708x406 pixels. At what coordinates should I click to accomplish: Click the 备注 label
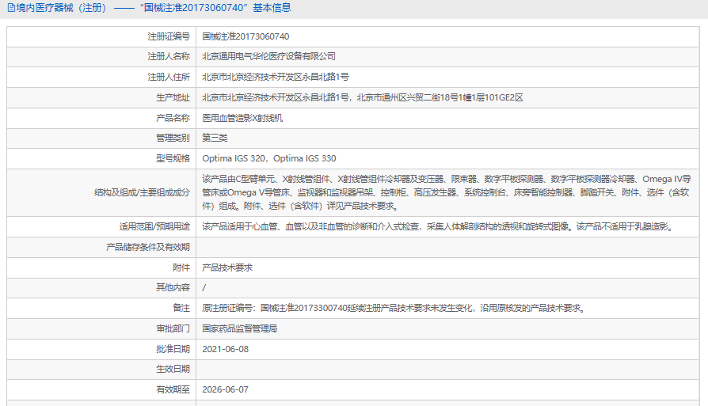(x=181, y=308)
